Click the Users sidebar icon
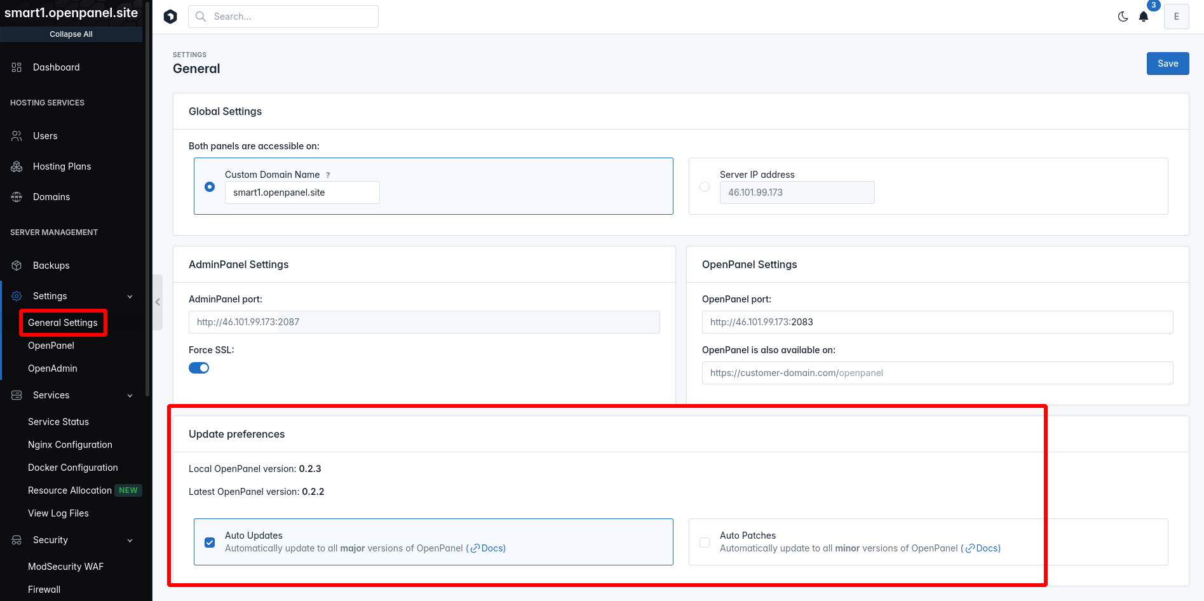1204x601 pixels. [x=17, y=136]
